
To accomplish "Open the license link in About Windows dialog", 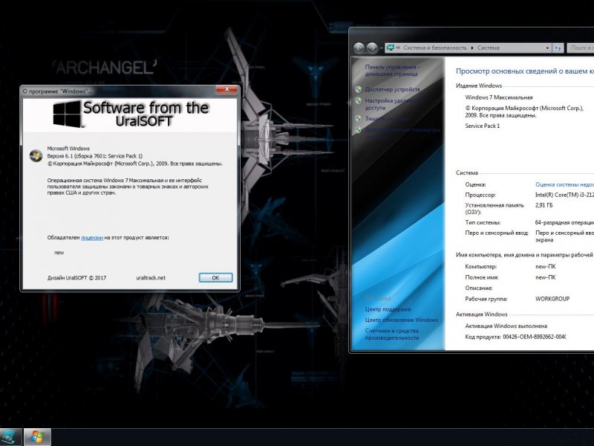I will tap(92, 238).
